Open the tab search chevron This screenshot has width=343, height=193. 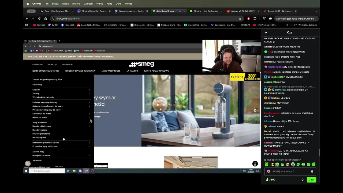pos(316,11)
